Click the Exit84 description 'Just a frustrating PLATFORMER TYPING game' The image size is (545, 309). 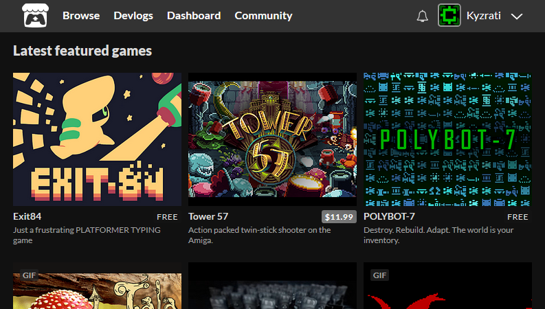[x=87, y=235]
